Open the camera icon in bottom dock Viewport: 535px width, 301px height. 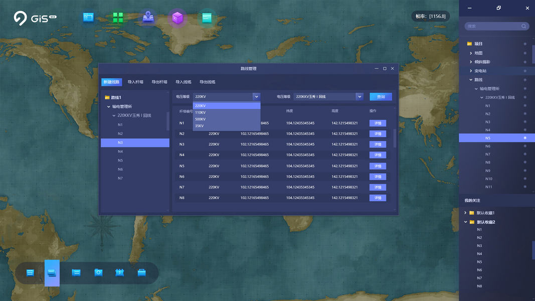[x=98, y=272]
